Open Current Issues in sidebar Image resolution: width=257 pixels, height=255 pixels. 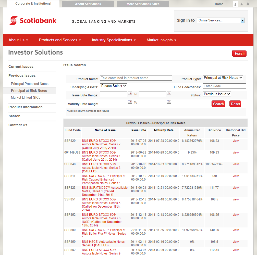21,67
